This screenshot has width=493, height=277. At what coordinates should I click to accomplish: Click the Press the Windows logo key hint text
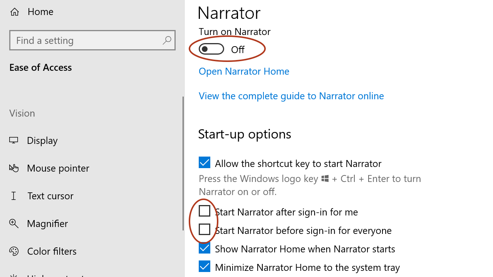click(x=310, y=185)
